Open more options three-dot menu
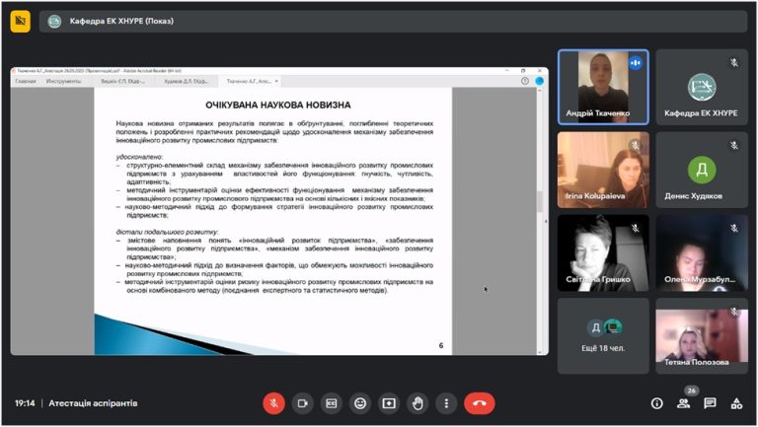Screen dimensions: 758x427 point(446,403)
